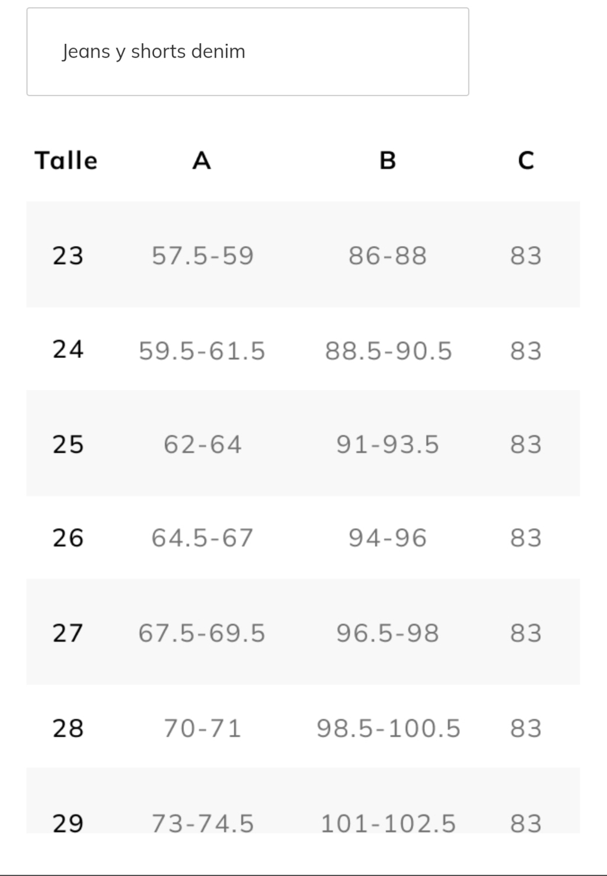Open the Jeans y shorts denim dropdown
607x876 pixels.
[x=248, y=52]
